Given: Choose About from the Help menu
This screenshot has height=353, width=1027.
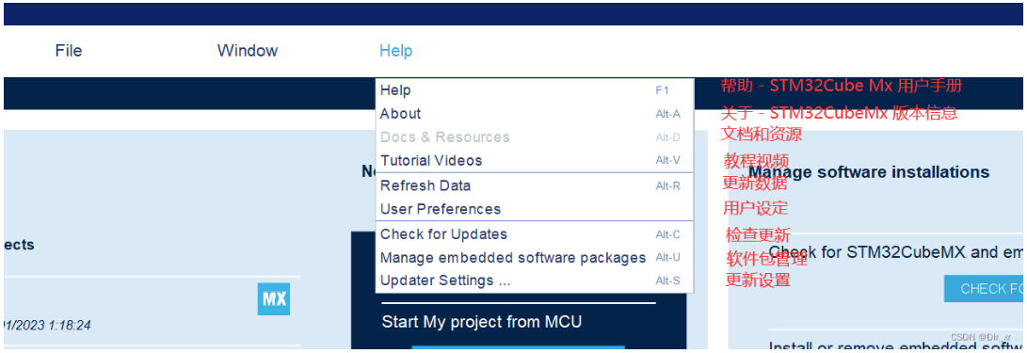Looking at the screenshot, I should tap(535, 114).
